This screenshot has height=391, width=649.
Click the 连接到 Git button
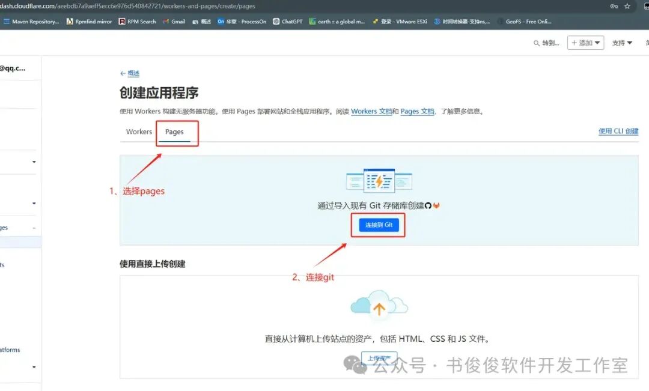point(379,225)
